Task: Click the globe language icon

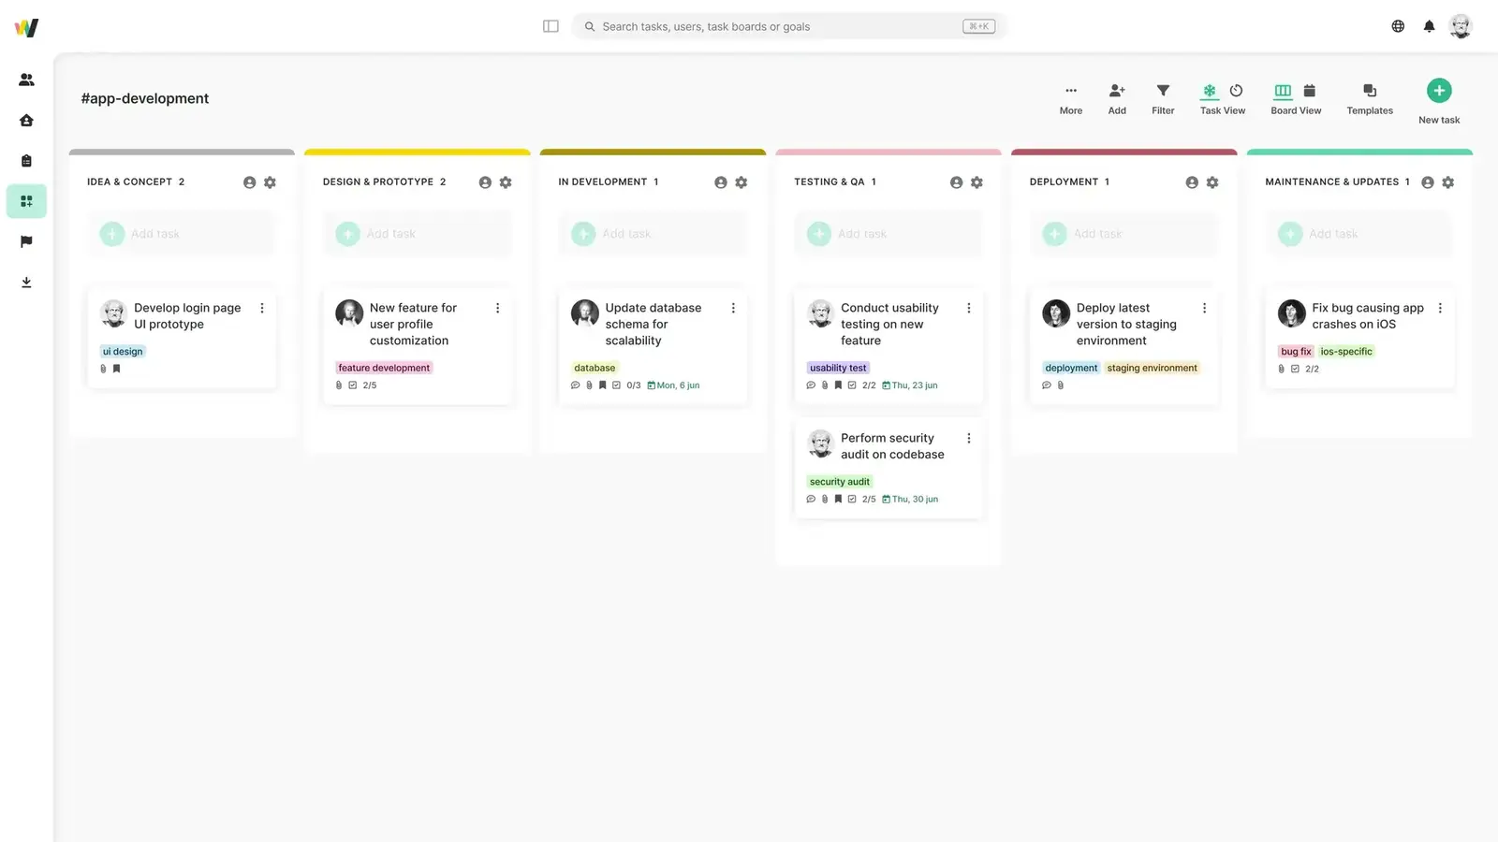Action: pyautogui.click(x=1398, y=26)
